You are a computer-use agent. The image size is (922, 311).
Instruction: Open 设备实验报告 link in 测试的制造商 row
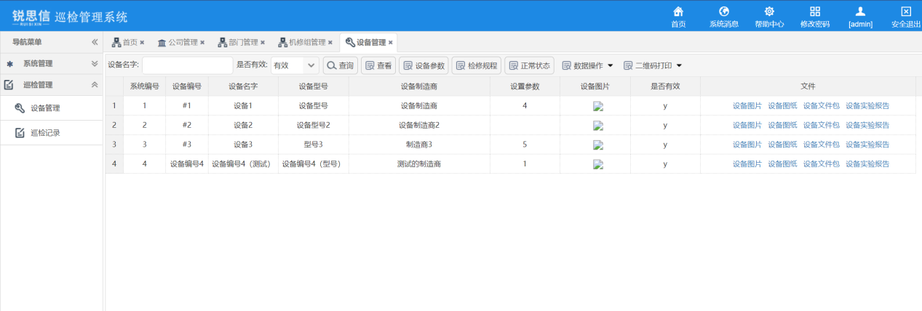(867, 164)
